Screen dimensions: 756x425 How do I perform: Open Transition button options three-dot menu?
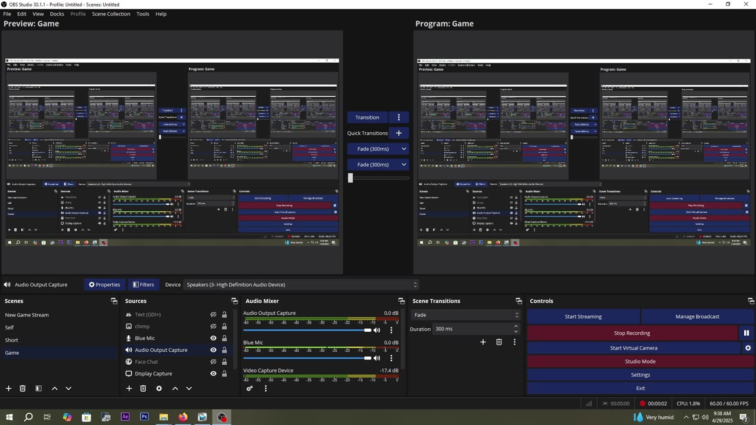click(x=399, y=117)
